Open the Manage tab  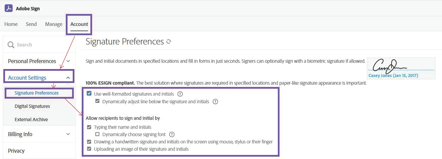[54, 24]
